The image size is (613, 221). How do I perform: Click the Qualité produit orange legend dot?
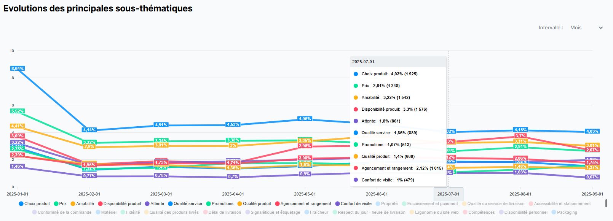[x=240, y=204]
